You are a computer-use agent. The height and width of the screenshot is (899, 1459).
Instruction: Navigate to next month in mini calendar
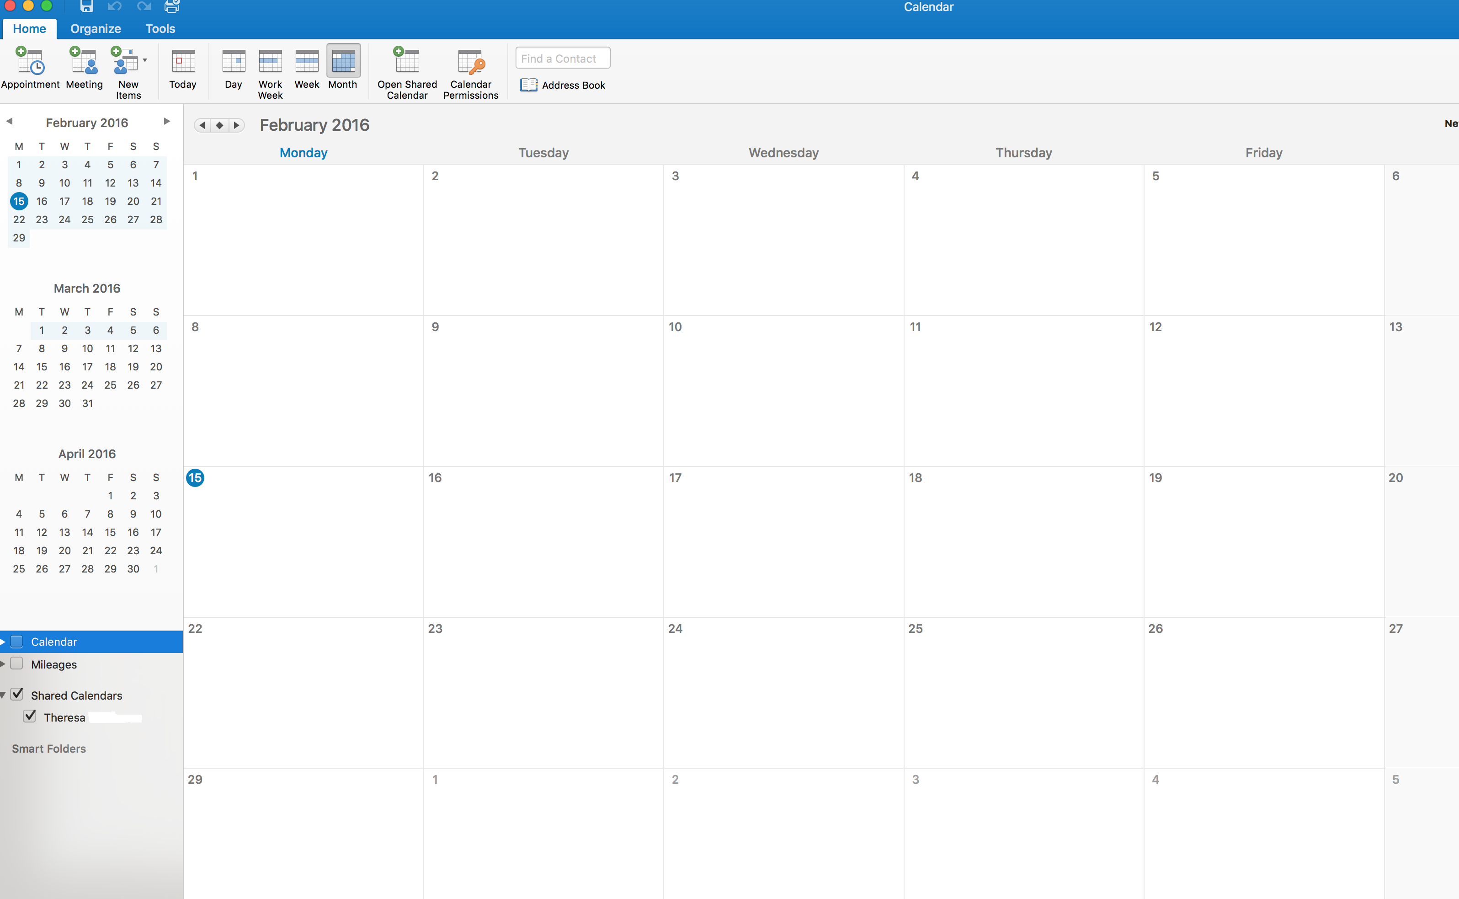(x=166, y=122)
